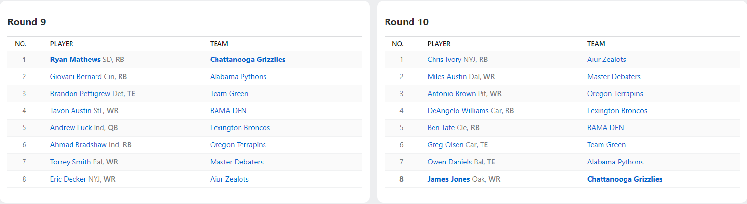The width and height of the screenshot is (747, 204).
Task: Click Oregon Terrapins team in Round 10
Action: tap(615, 94)
